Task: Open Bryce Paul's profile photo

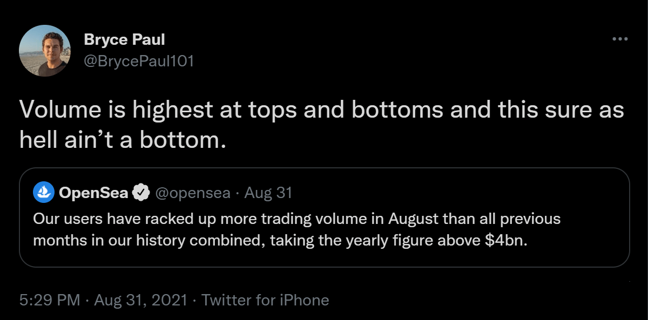Action: (x=45, y=51)
